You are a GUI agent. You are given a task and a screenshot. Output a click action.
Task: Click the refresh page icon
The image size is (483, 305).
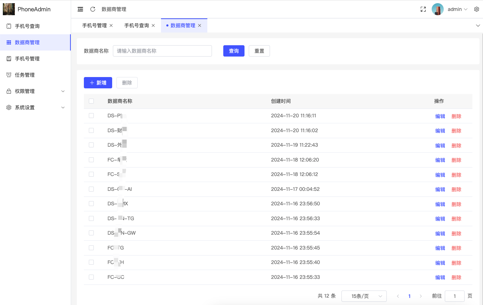click(x=93, y=9)
